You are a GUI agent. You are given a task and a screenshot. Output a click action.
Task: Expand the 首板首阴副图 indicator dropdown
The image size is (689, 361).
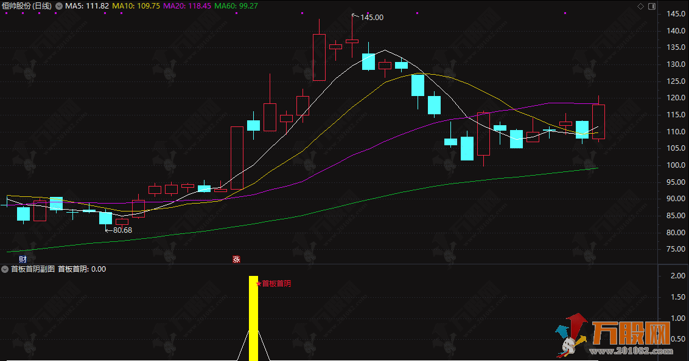5,269
